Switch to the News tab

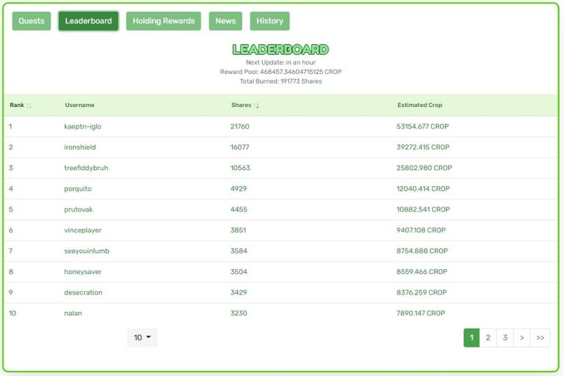click(225, 21)
